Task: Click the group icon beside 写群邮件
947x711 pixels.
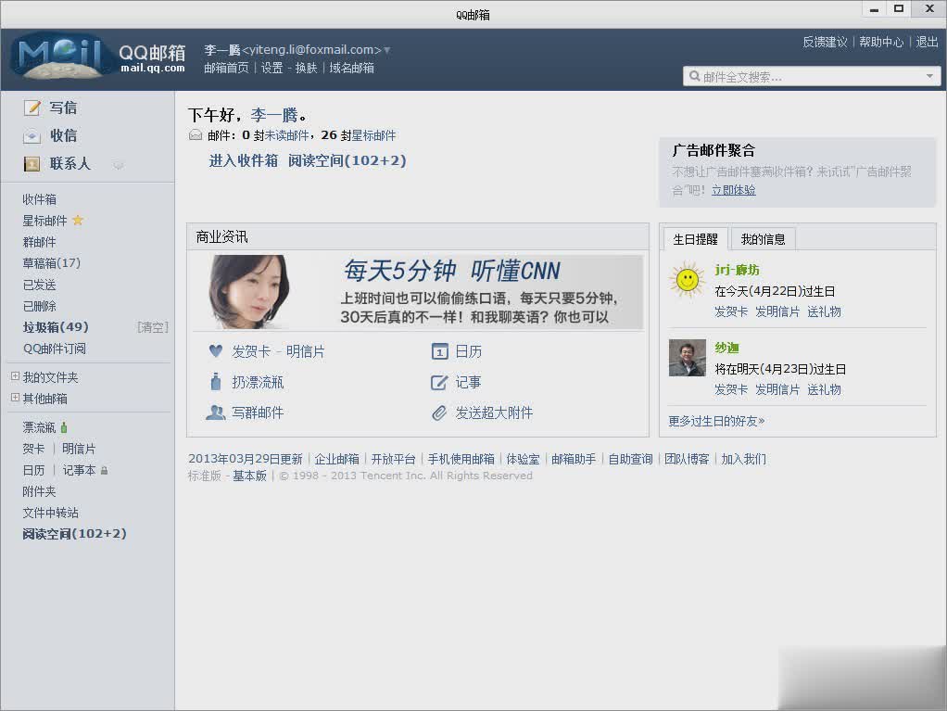Action: pyautogui.click(x=215, y=413)
